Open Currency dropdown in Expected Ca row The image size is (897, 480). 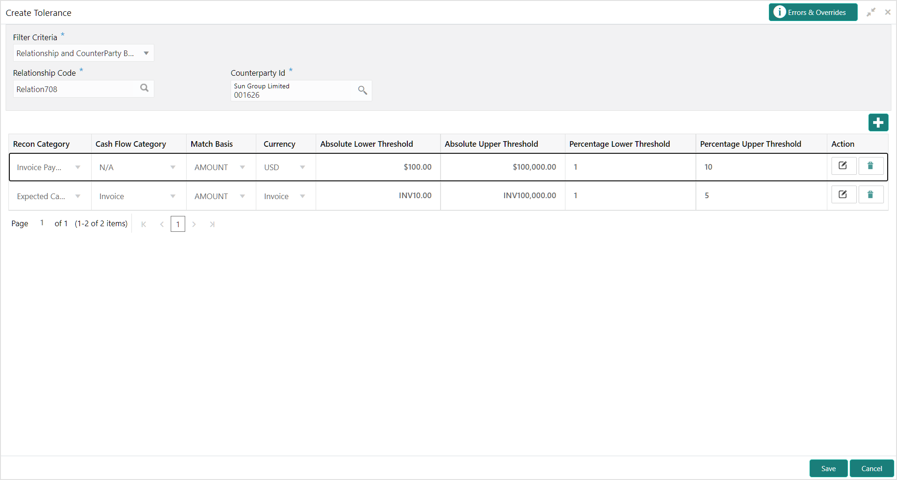[303, 196]
